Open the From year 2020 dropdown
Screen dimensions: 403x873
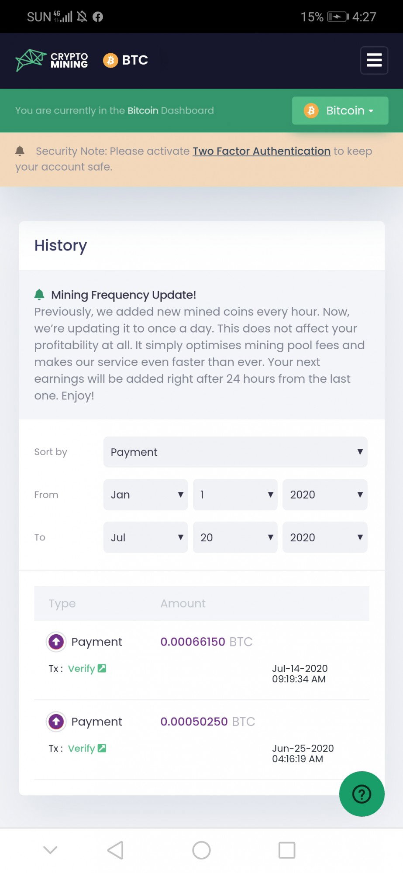click(325, 495)
